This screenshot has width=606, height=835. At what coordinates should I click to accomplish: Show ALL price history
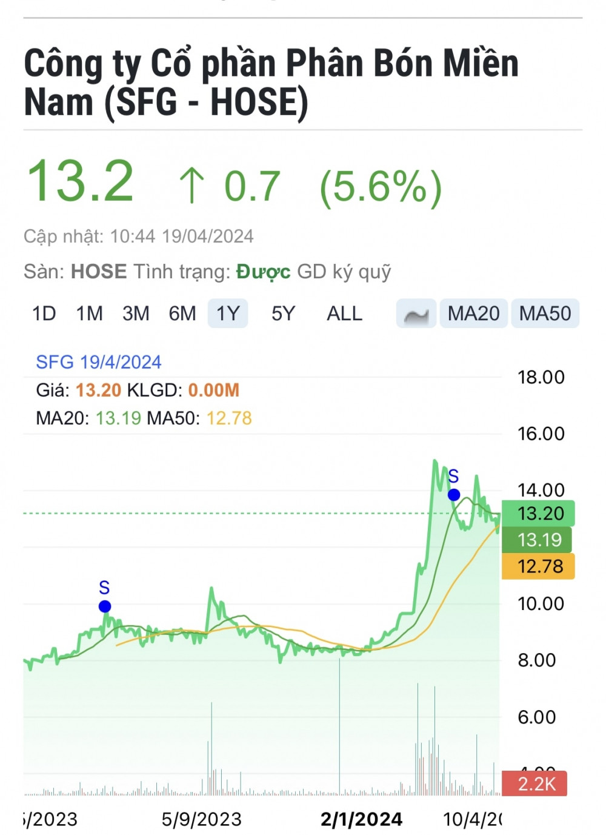click(x=344, y=314)
